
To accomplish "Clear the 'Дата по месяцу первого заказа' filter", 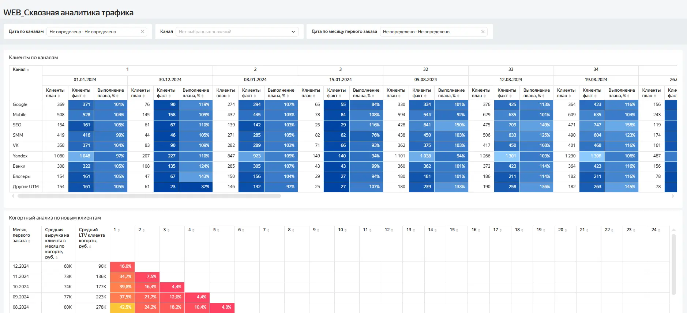I will [483, 32].
